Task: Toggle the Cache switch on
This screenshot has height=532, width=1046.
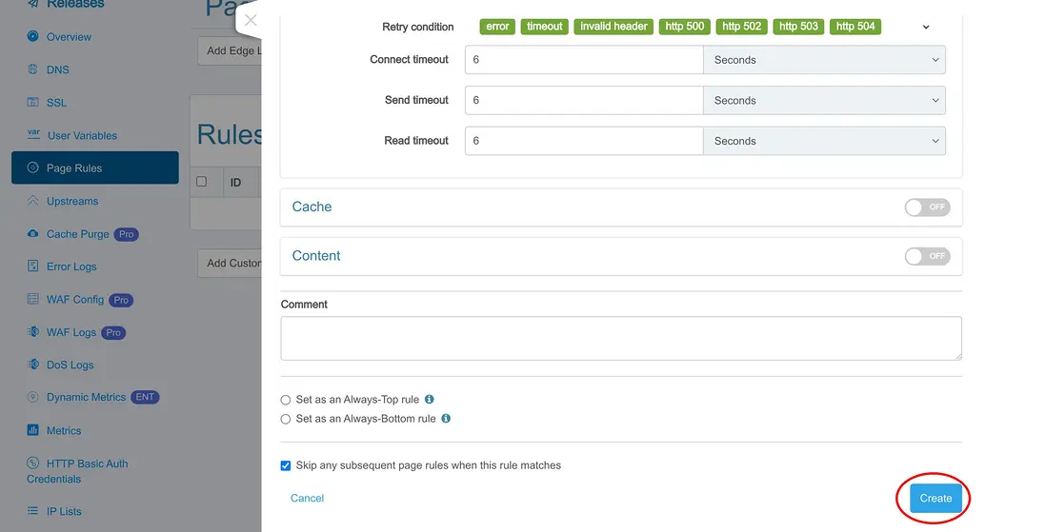Action: (927, 207)
